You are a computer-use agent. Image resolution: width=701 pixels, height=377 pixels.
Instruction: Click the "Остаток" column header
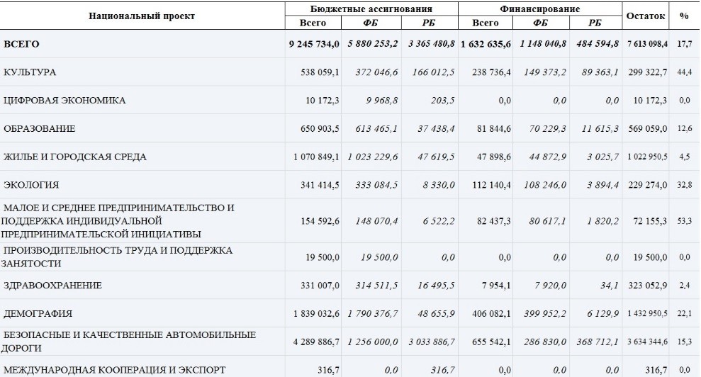coord(644,16)
